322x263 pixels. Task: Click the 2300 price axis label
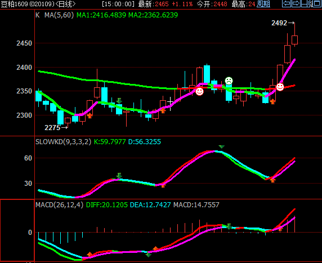pos(24,115)
